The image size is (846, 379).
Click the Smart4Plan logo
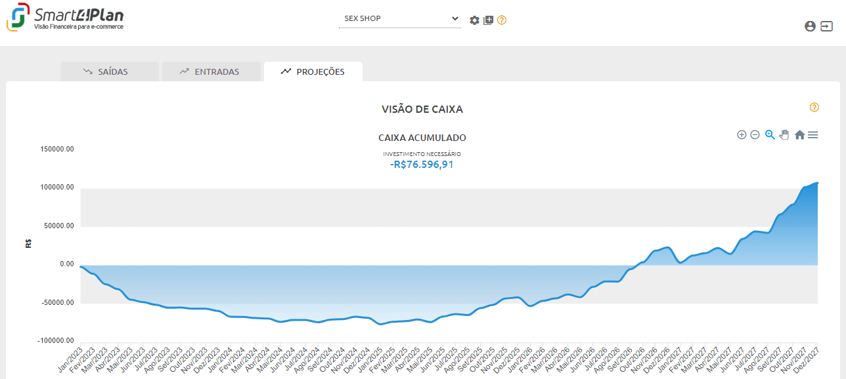pyautogui.click(x=65, y=18)
